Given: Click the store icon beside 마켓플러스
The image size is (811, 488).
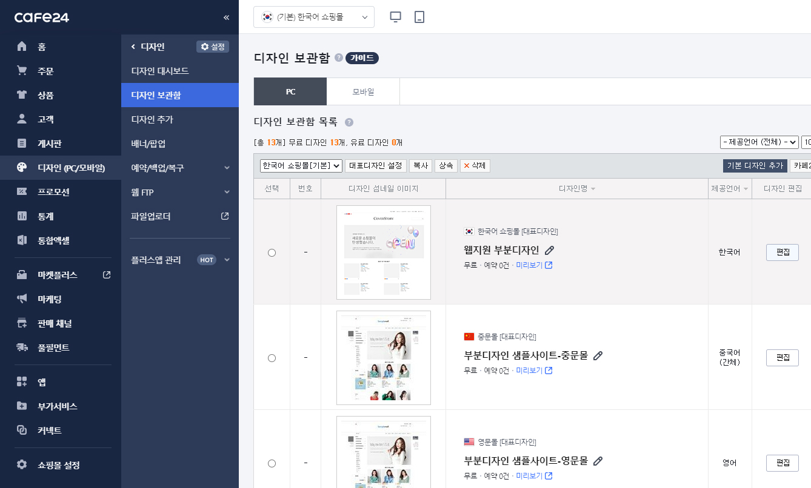Looking at the screenshot, I should point(22,275).
